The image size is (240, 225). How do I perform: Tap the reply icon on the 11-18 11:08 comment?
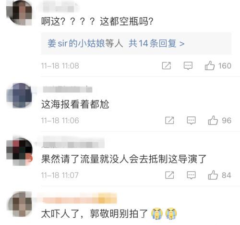tap(188, 66)
